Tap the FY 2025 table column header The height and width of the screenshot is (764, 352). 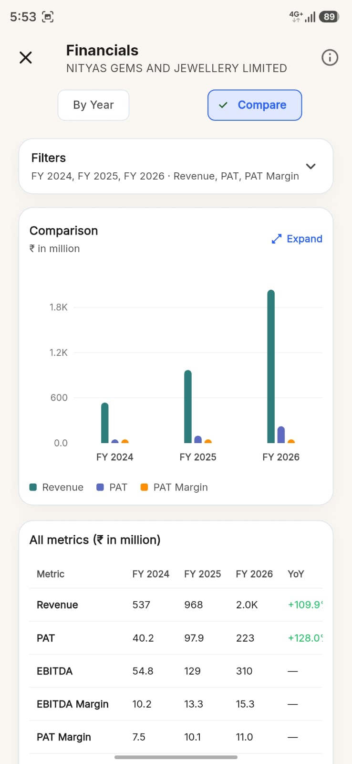[203, 574]
